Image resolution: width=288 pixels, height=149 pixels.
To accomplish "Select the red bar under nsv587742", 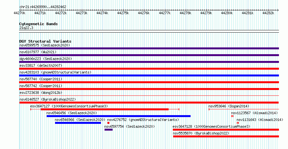I will click(x=149, y=89).
